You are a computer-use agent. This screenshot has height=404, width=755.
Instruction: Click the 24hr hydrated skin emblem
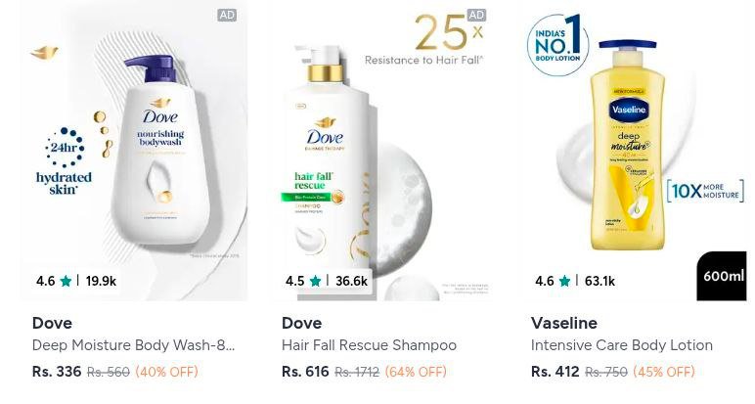[x=64, y=161]
